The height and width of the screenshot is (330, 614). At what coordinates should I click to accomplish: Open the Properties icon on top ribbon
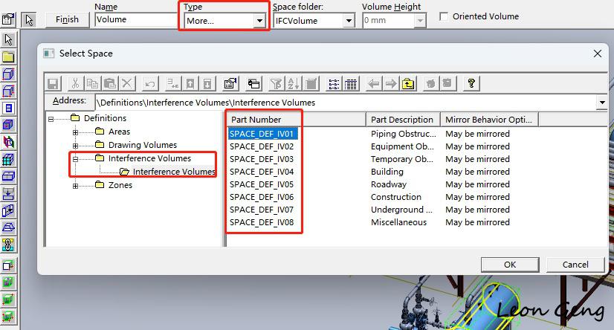pos(8,19)
